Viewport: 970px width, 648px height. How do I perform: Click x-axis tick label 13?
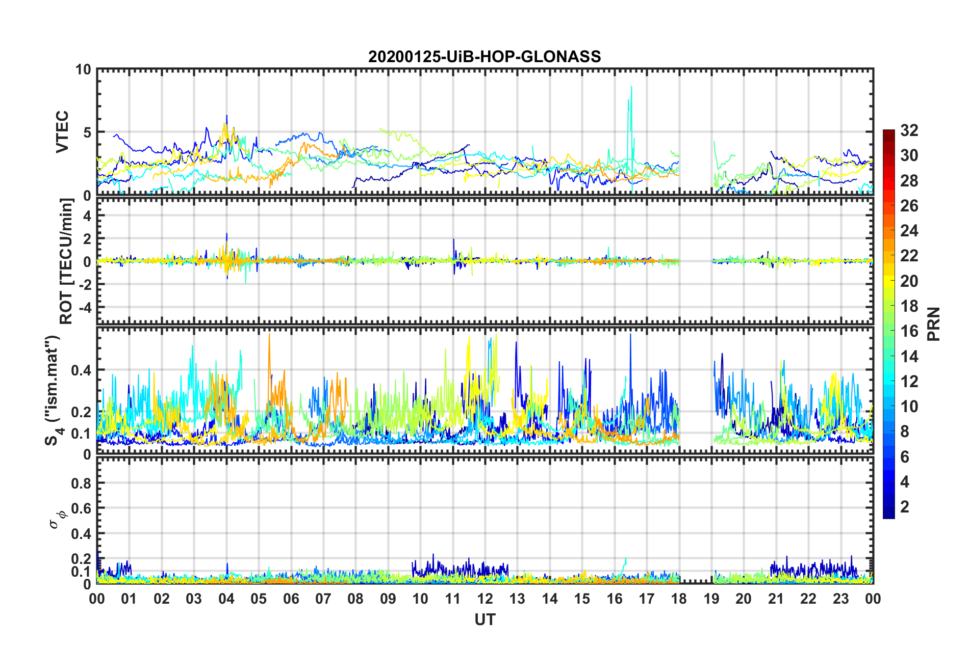tap(517, 599)
